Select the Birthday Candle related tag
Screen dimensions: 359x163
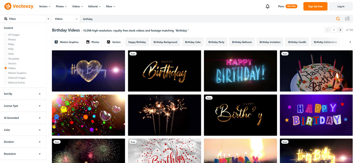click(x=297, y=42)
